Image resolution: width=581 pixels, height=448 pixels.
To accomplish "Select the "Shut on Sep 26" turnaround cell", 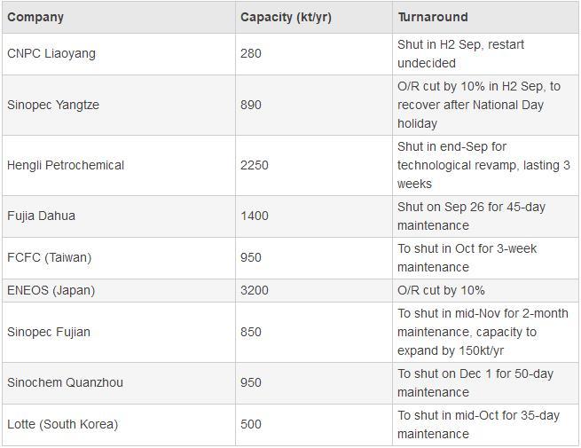I will tap(471, 216).
